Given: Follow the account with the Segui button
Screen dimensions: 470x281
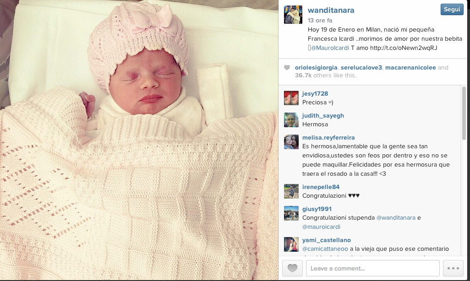Looking at the screenshot, I should tap(452, 9).
